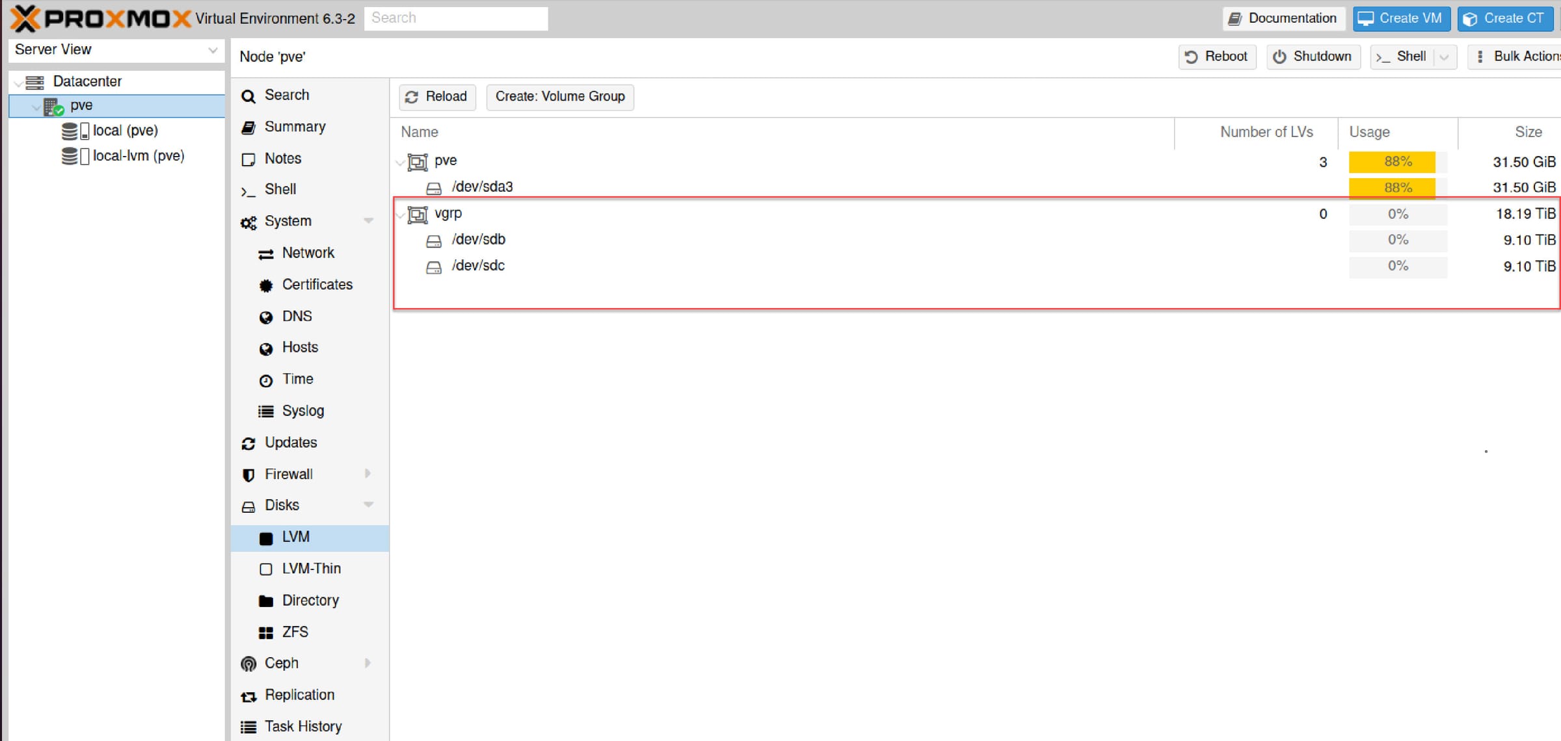Open the Syslog viewer icon

click(x=266, y=411)
